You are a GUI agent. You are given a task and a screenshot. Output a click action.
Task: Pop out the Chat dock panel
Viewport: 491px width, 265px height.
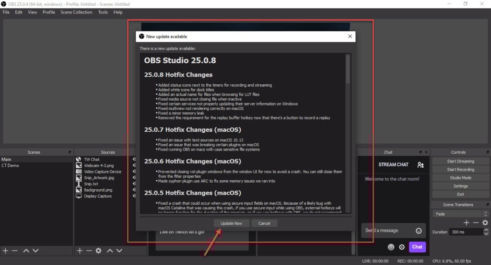coord(420,152)
